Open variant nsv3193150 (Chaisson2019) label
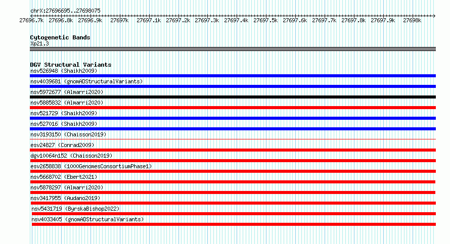Image resolution: width=450 pixels, height=244 pixels. click(68, 134)
